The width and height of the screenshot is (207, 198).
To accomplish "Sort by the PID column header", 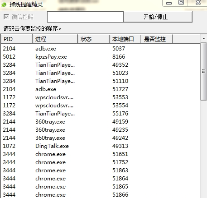I will (17, 39).
